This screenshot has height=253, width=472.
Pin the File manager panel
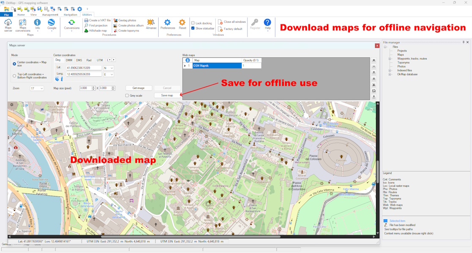(463, 42)
